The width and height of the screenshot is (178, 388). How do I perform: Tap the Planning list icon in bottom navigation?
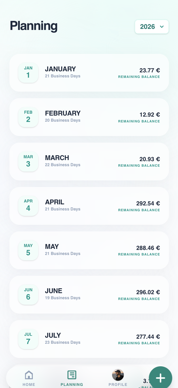point(72,374)
